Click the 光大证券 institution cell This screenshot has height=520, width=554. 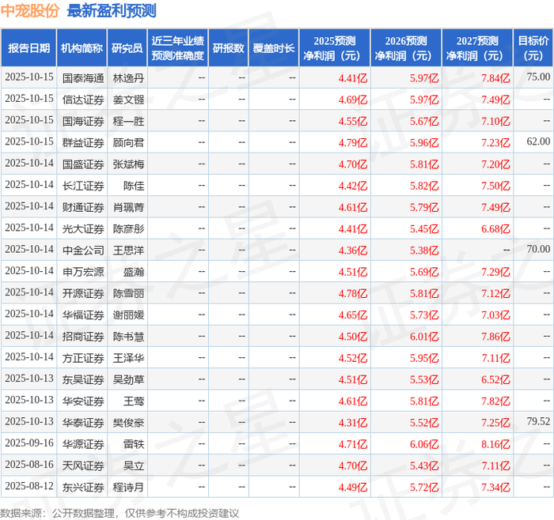tap(83, 228)
